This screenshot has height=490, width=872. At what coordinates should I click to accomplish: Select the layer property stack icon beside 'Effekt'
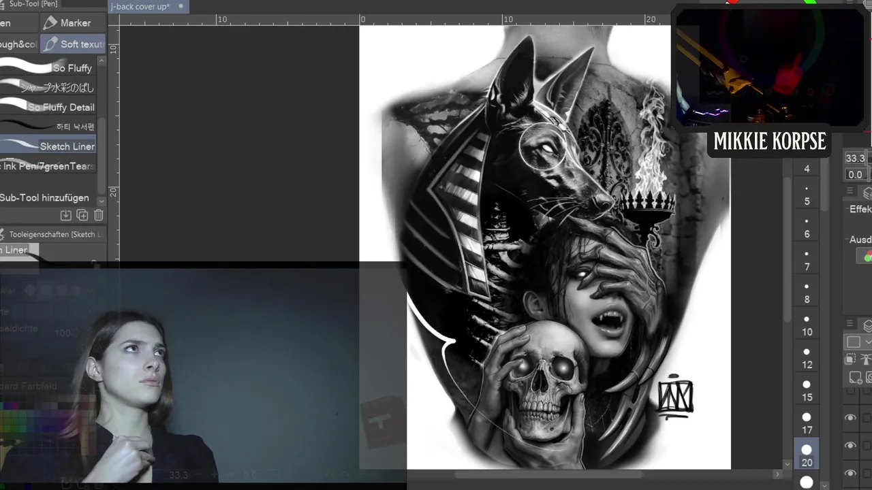pos(867,193)
